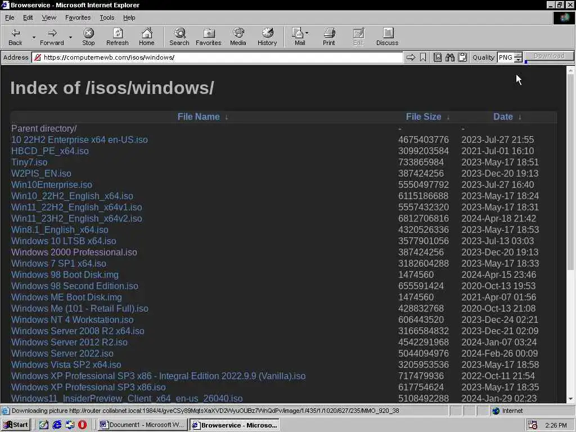The width and height of the screenshot is (576, 432).
Task: Click the vertical scrollbar thumb
Action: [570, 173]
